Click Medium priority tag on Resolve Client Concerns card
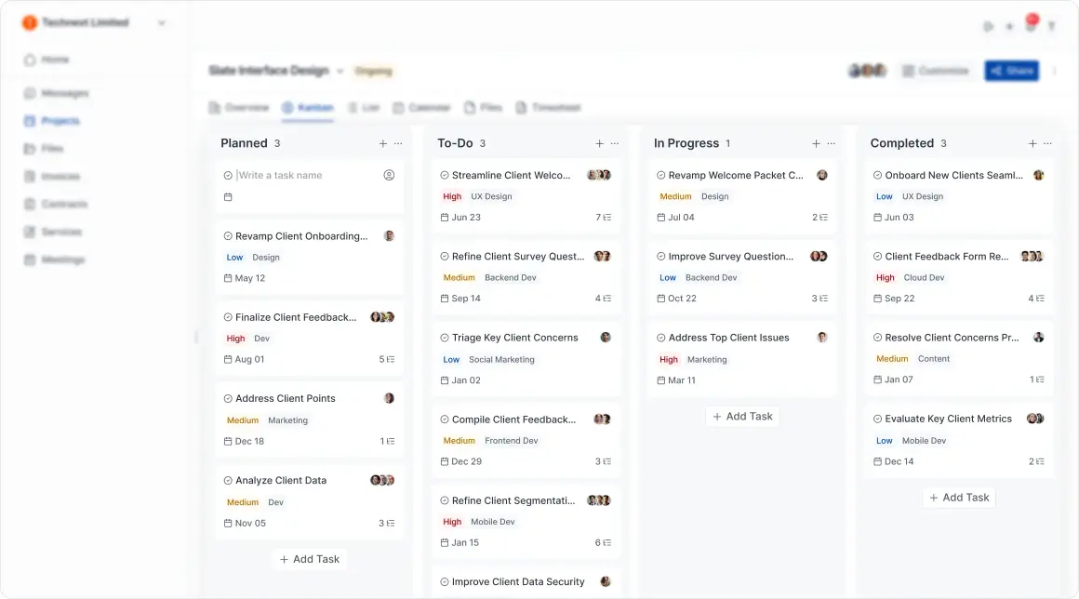 [x=892, y=359]
